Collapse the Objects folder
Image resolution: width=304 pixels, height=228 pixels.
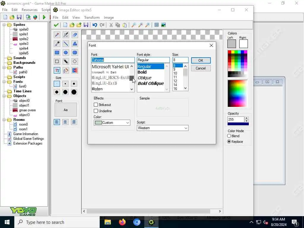pyautogui.click(x=4, y=96)
